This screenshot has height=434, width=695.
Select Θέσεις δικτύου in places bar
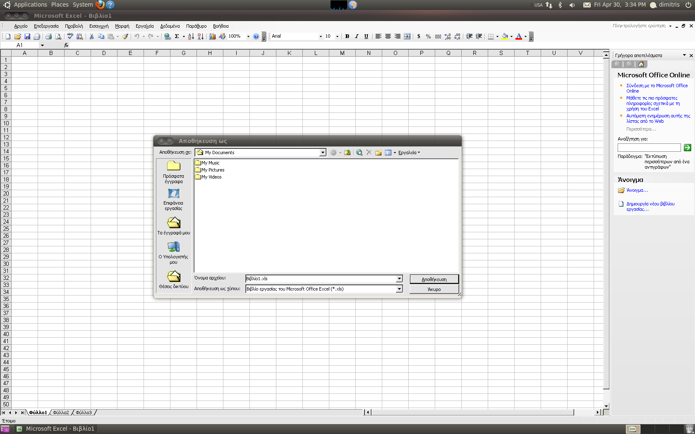click(x=173, y=280)
